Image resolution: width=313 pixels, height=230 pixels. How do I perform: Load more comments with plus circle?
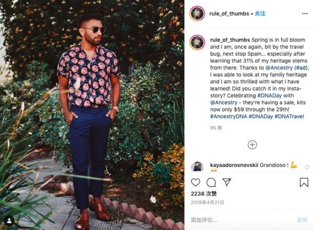(x=252, y=144)
